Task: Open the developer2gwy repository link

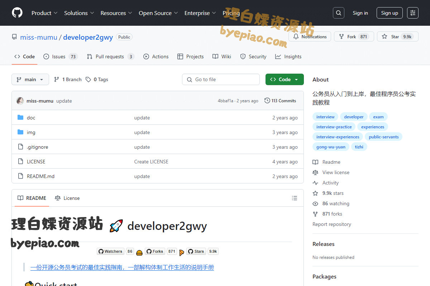Action: 88,37
